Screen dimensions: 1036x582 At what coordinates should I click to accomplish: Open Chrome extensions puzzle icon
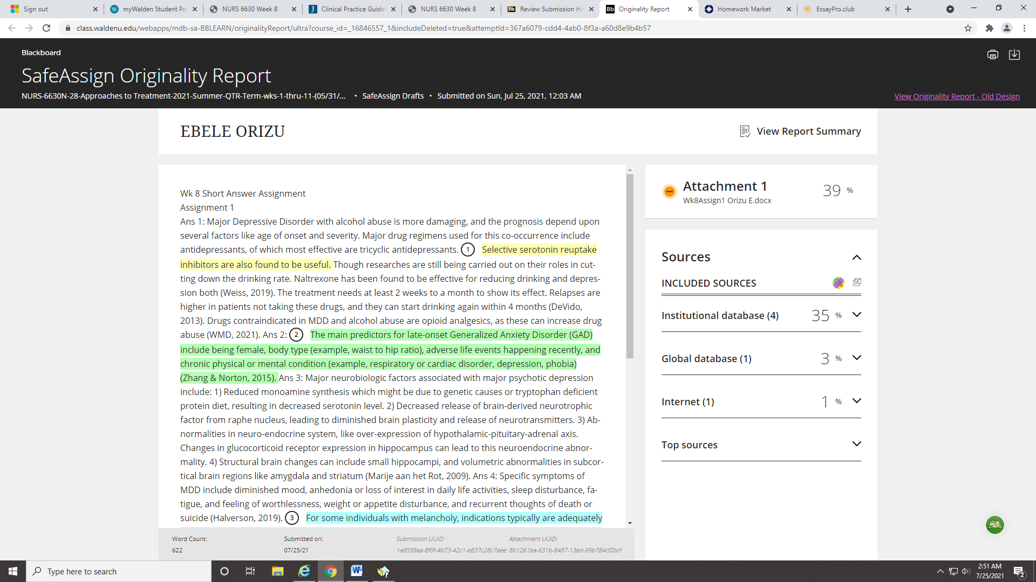pyautogui.click(x=989, y=28)
